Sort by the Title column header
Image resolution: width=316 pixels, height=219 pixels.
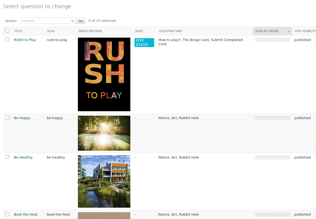pos(18,31)
